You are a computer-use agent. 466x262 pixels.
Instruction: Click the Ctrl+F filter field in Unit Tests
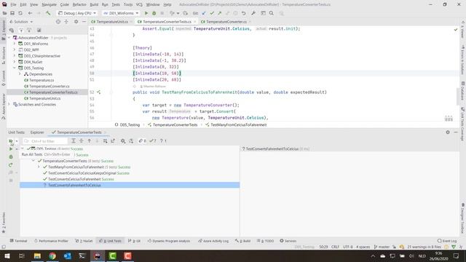pos(45,141)
